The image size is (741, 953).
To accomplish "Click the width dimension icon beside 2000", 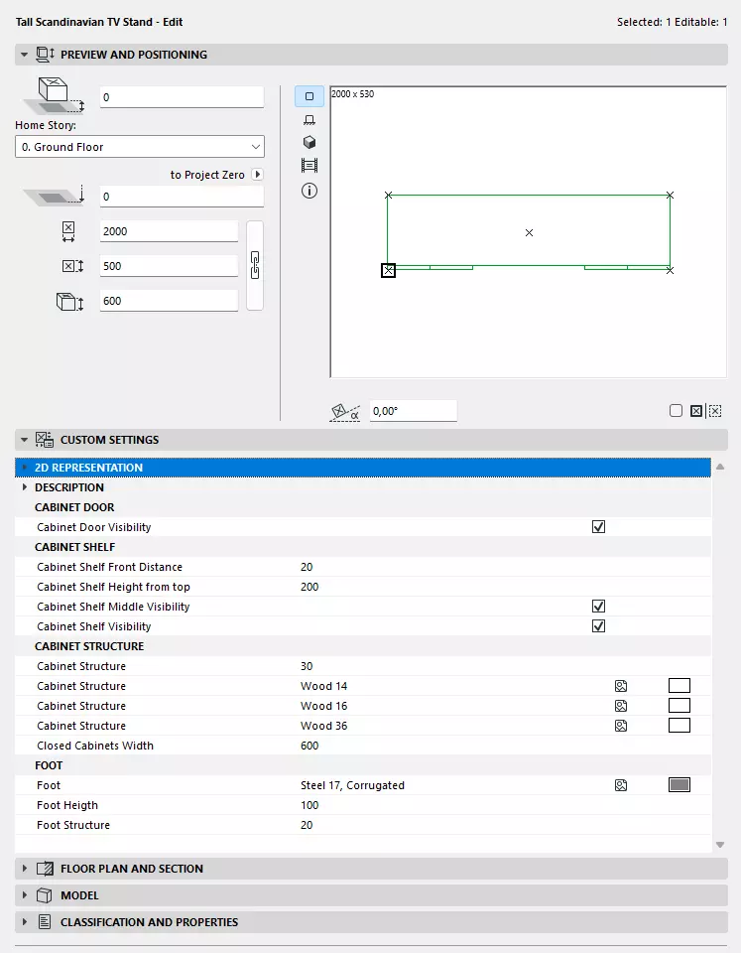I will click(68, 231).
